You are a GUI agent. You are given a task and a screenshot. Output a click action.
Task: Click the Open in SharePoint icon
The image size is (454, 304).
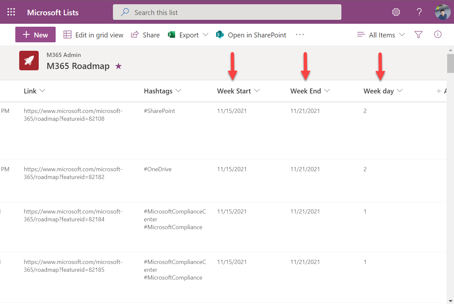click(x=220, y=34)
